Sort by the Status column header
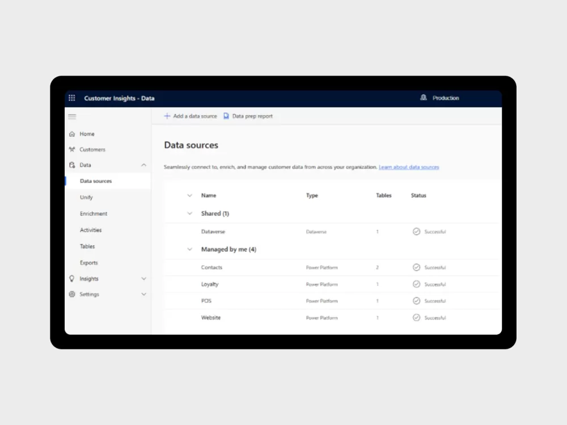 (418, 196)
